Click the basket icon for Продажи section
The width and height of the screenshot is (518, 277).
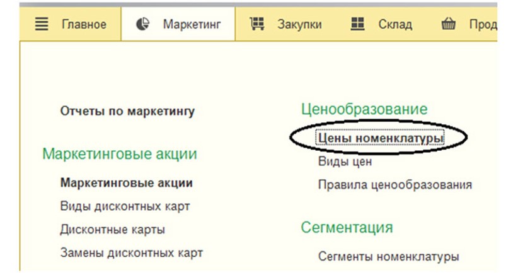449,25
